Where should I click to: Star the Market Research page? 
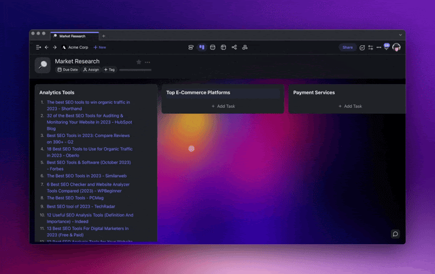point(139,62)
